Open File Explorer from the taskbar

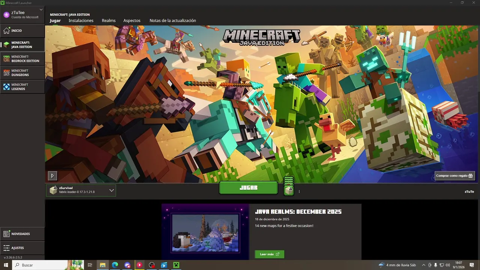click(102, 265)
